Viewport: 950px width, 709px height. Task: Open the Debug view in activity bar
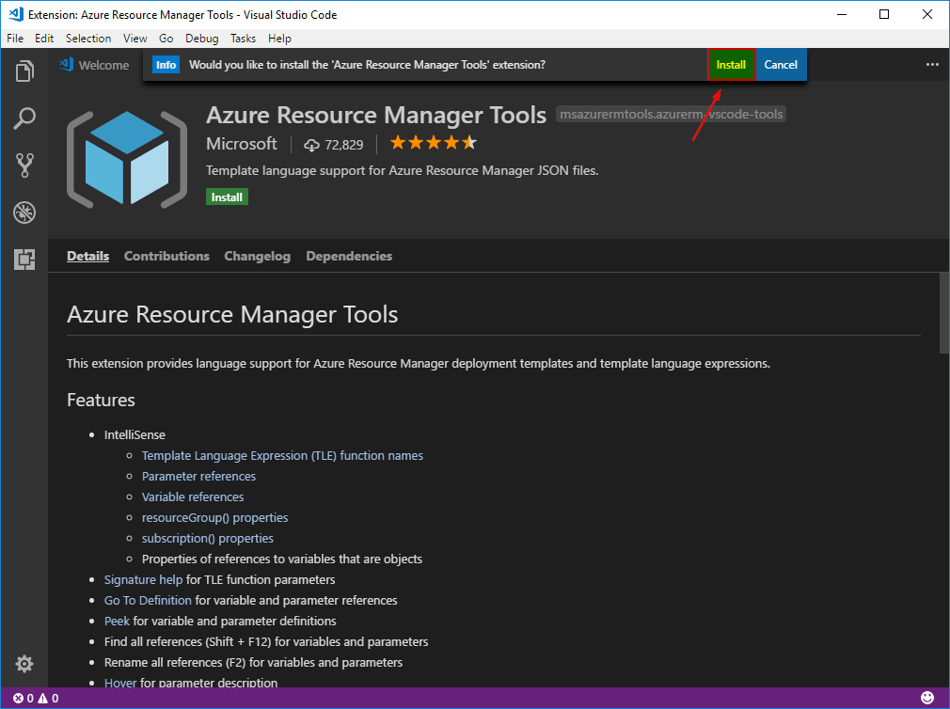pyautogui.click(x=24, y=213)
